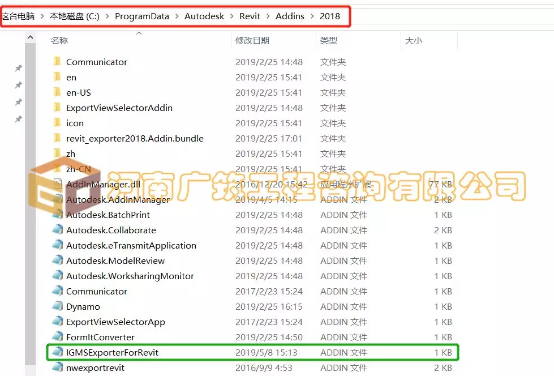Select the IGMSExporterForRevit file name

coord(112,352)
